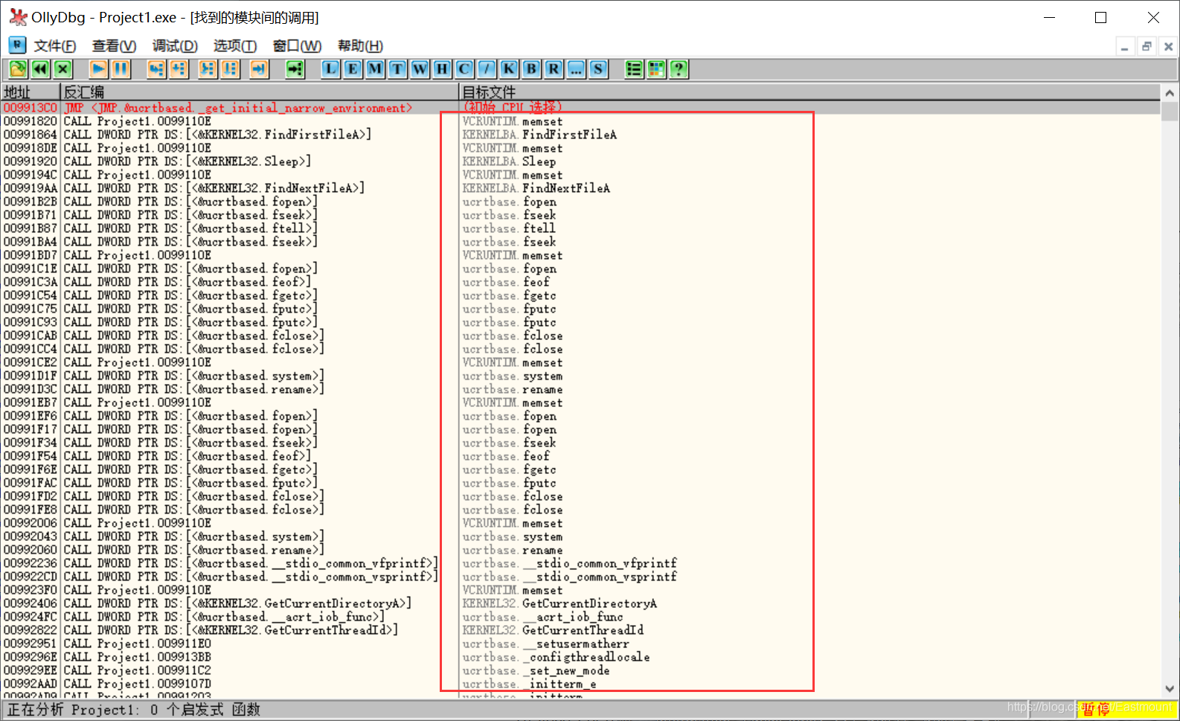Click the MDI system menu icon left of 文件

coord(17,45)
